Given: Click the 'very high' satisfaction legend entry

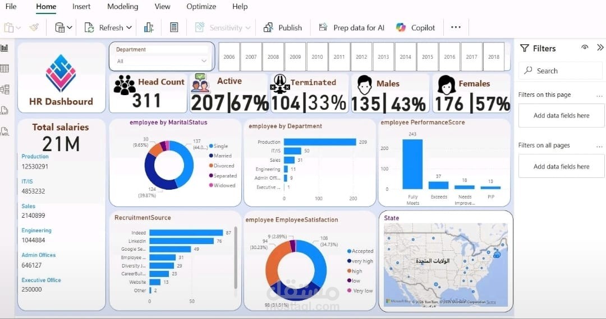Looking at the screenshot, I should pyautogui.click(x=360, y=261).
